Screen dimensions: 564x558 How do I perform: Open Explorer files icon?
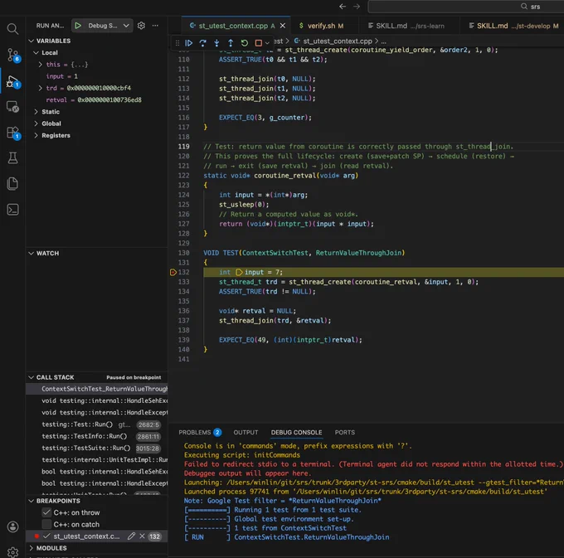(12, 183)
